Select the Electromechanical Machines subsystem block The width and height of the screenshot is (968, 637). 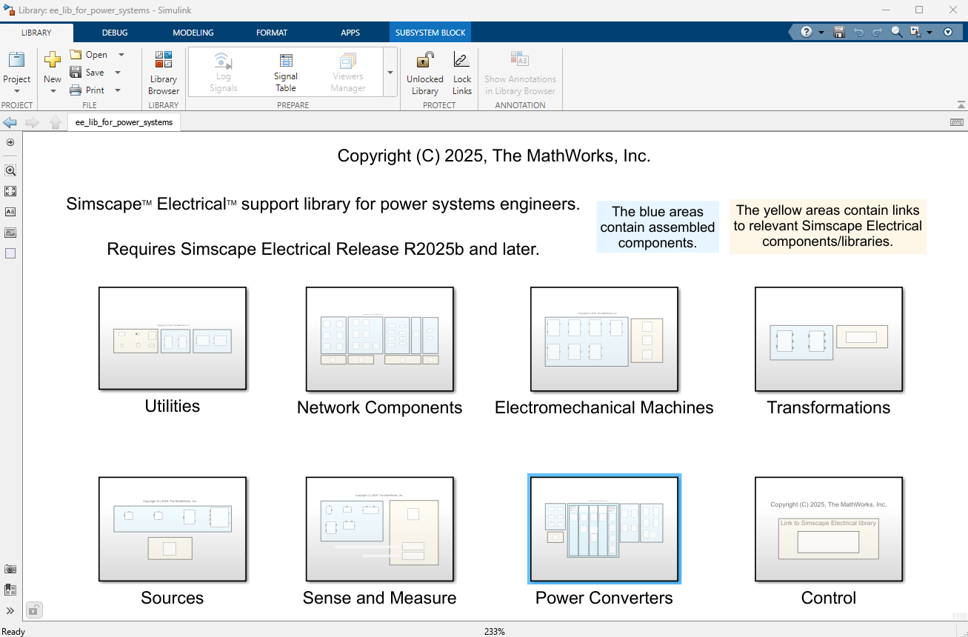[x=604, y=339]
